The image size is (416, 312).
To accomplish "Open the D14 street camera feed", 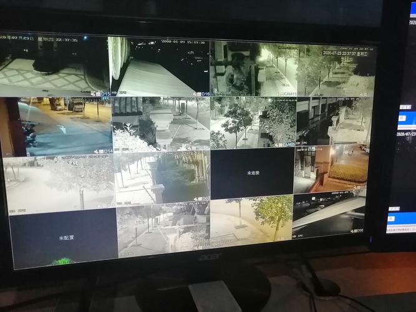I will [56, 127].
